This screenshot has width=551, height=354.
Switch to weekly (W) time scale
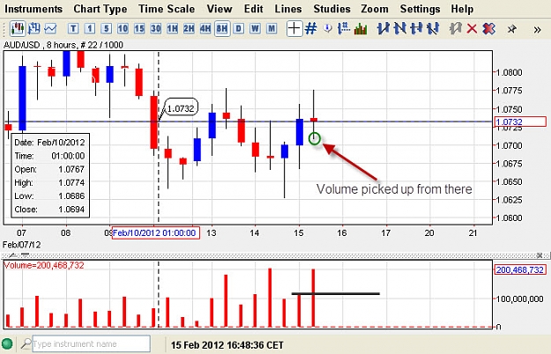pyautogui.click(x=255, y=28)
